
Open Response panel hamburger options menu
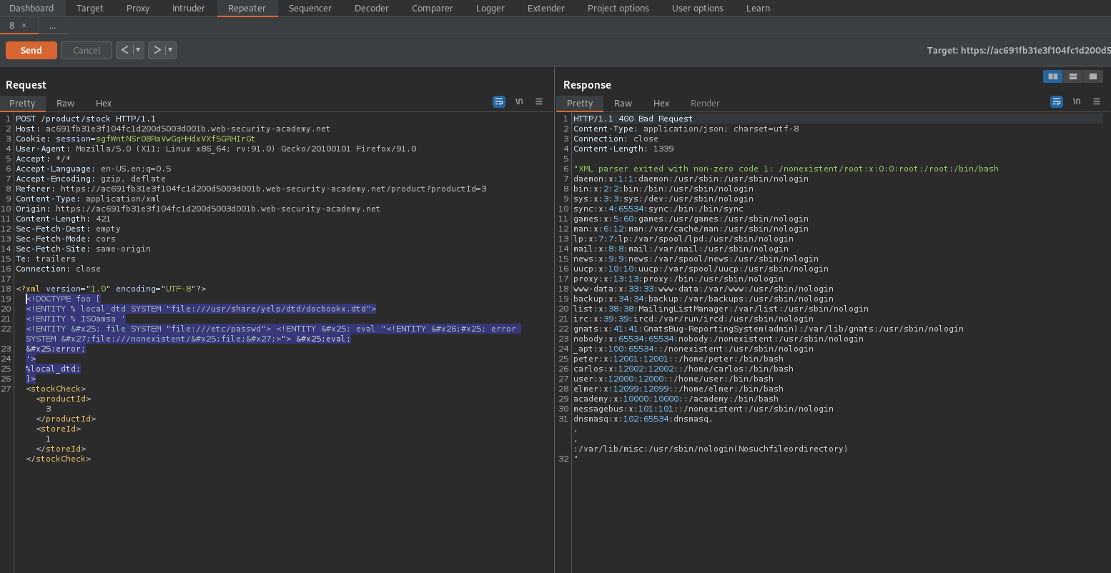1097,102
